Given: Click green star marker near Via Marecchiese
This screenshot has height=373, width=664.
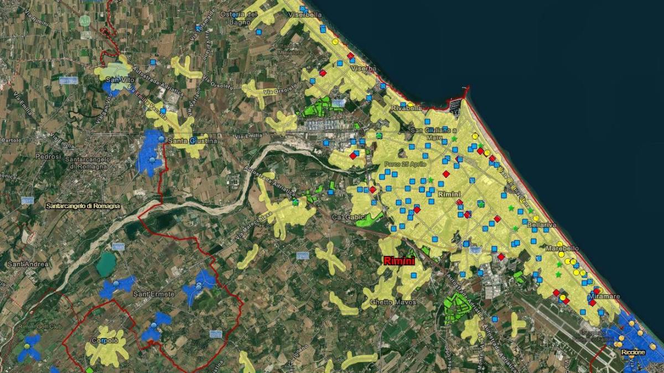Looking at the screenshot, I should coord(295,202).
